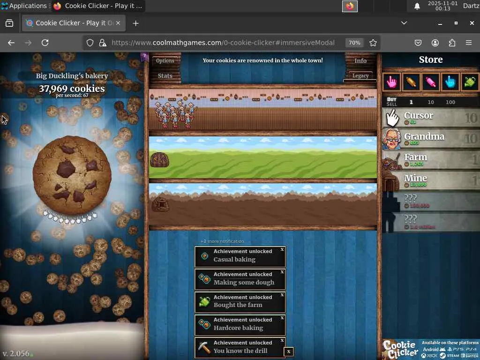The image size is (480, 360).
Task: Click the Cookie Clicker platforms banner
Action: 431,349
